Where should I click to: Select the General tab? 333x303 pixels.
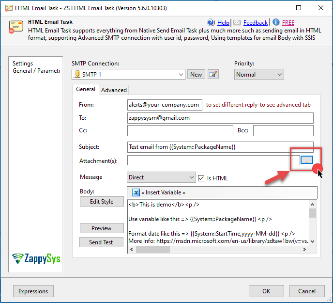(86, 89)
